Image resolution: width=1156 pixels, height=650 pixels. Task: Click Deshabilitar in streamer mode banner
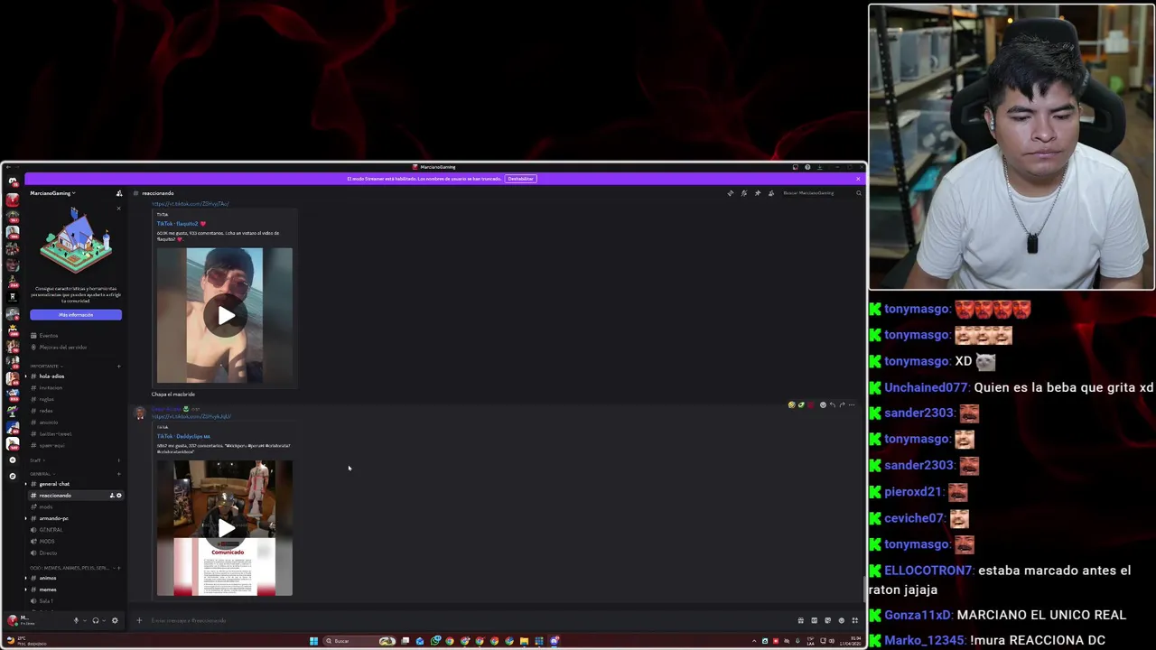(x=520, y=179)
